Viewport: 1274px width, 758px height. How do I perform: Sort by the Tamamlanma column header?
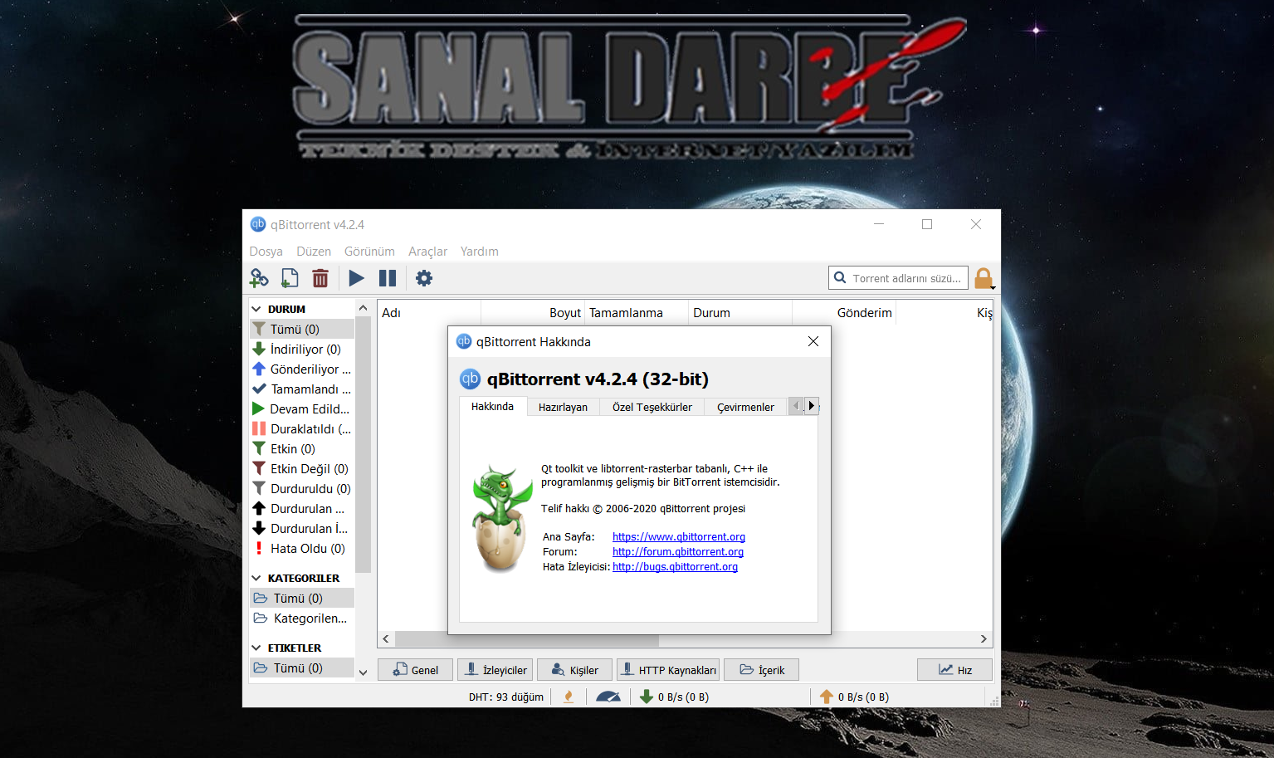click(x=637, y=313)
